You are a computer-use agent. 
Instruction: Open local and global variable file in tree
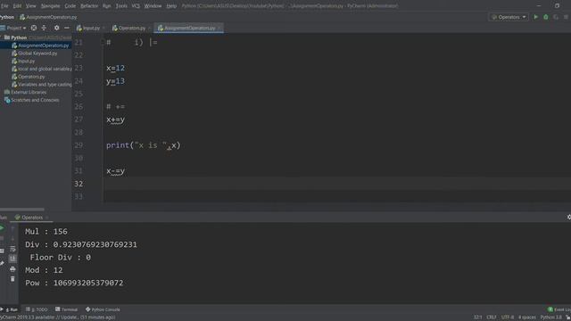(x=42, y=69)
